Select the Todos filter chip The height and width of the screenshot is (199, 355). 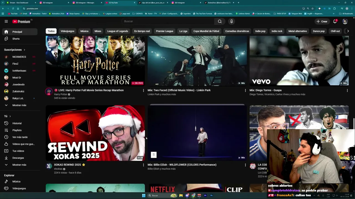click(x=51, y=31)
